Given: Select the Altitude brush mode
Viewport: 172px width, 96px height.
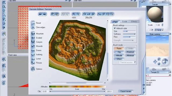Looking at the screenshot, I should [119, 55].
